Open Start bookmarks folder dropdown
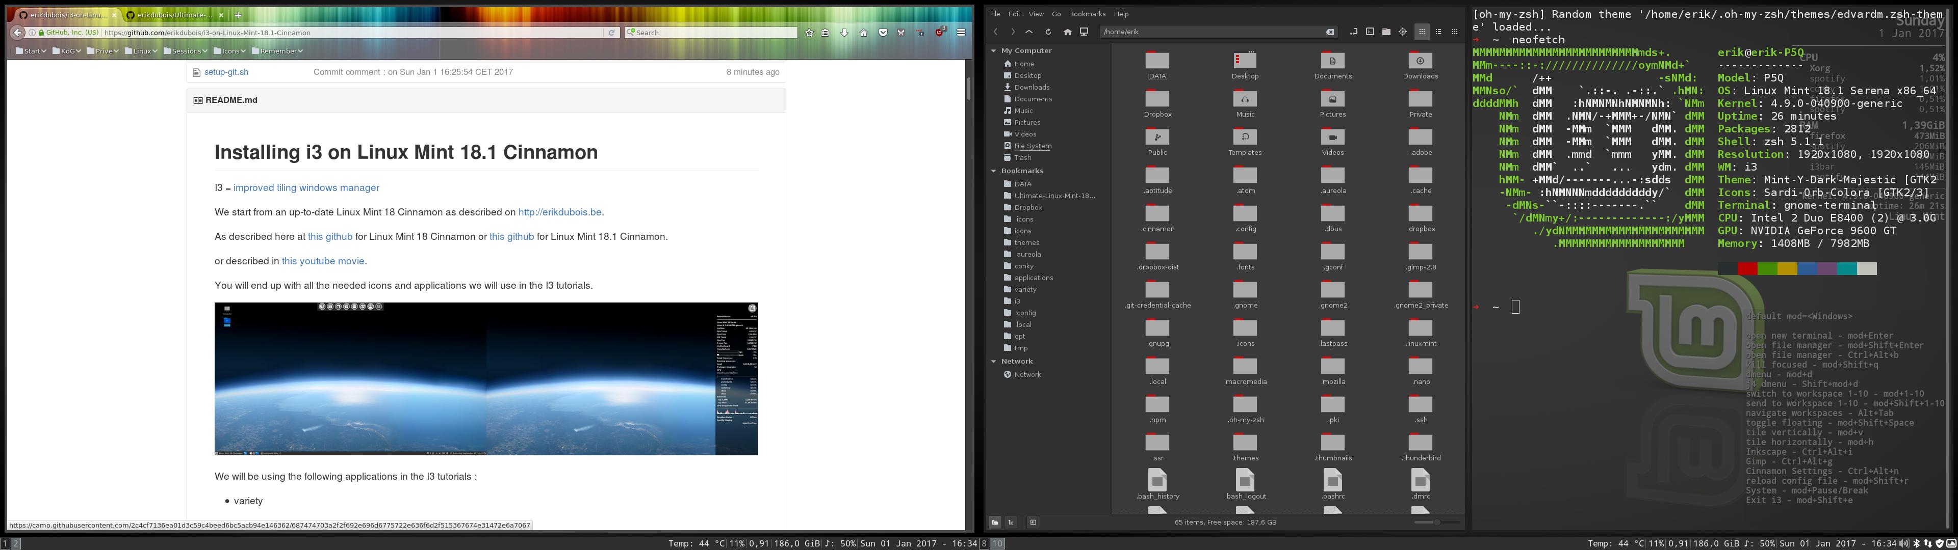The image size is (1958, 550). pos(31,51)
